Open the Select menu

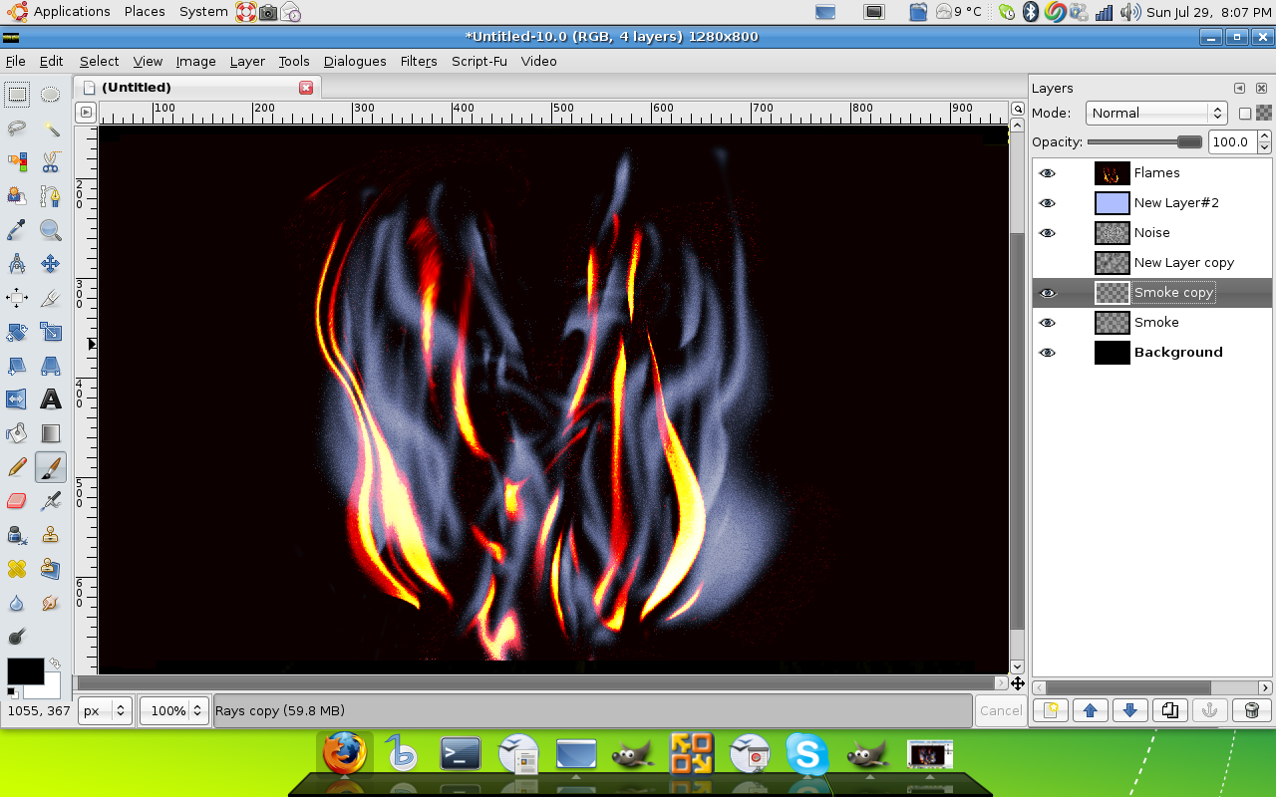pyautogui.click(x=99, y=61)
